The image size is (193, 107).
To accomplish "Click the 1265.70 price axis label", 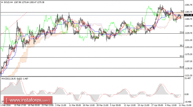I will click(189, 19).
